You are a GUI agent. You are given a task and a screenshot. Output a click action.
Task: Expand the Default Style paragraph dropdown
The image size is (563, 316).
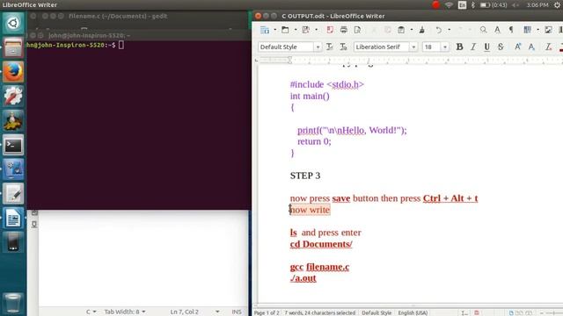click(x=318, y=47)
